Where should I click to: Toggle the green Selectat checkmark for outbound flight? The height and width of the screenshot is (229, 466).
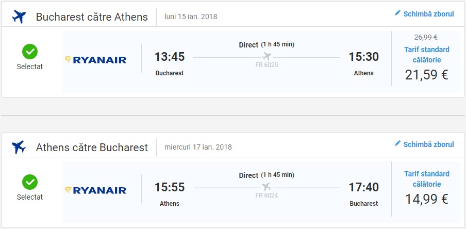click(x=30, y=52)
